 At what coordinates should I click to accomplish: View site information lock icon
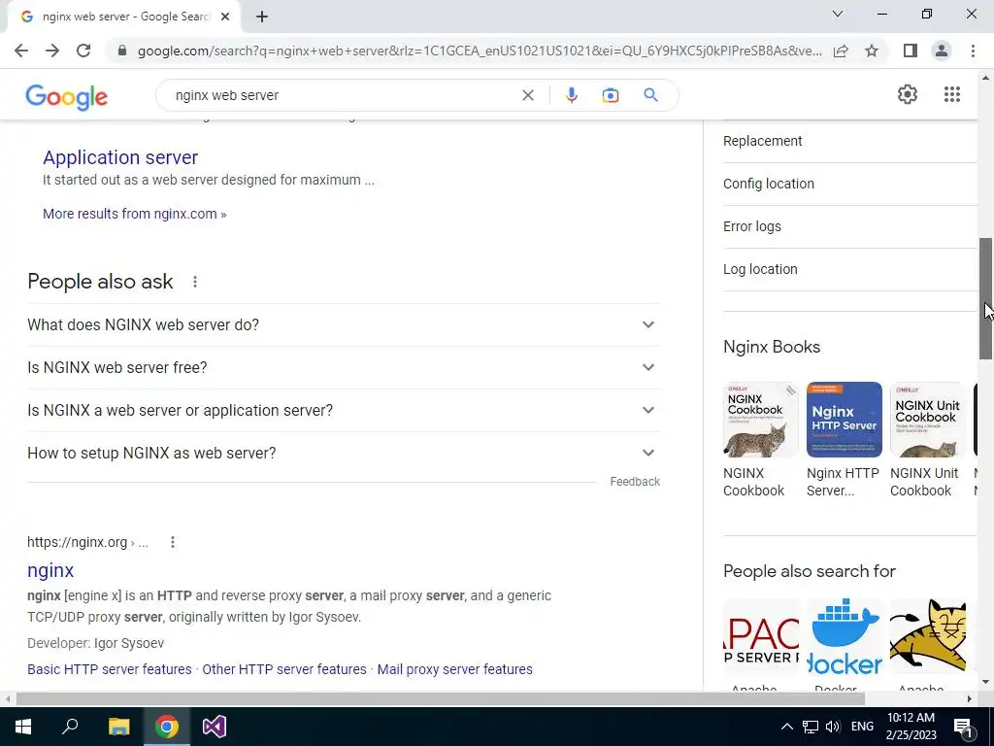pyautogui.click(x=121, y=51)
